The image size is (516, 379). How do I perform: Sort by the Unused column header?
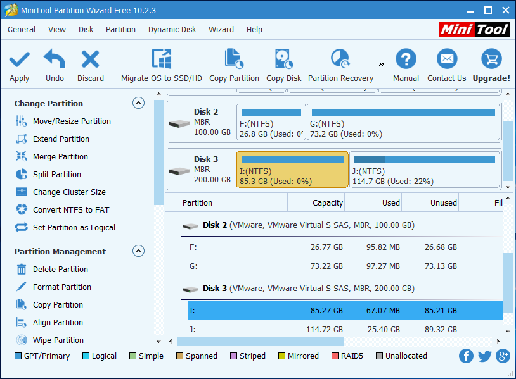(430, 202)
